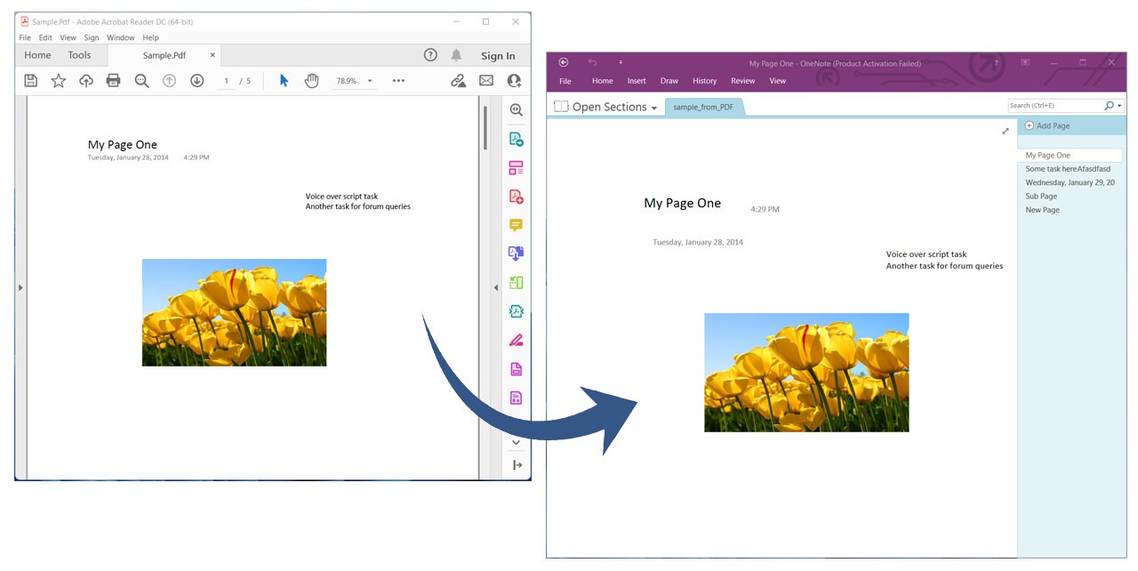1138x571 pixels.
Task: Upload file to cloud via the cloud icon
Action: (x=85, y=80)
